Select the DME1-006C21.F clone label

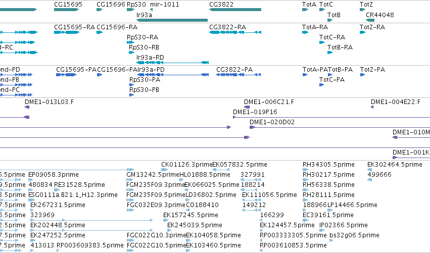[x=269, y=102]
